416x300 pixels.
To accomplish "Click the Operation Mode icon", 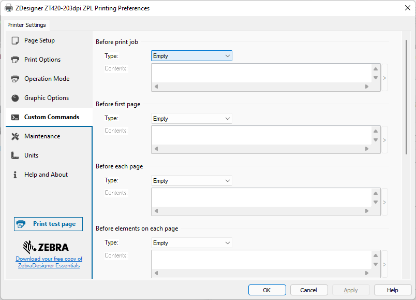I will pos(15,79).
